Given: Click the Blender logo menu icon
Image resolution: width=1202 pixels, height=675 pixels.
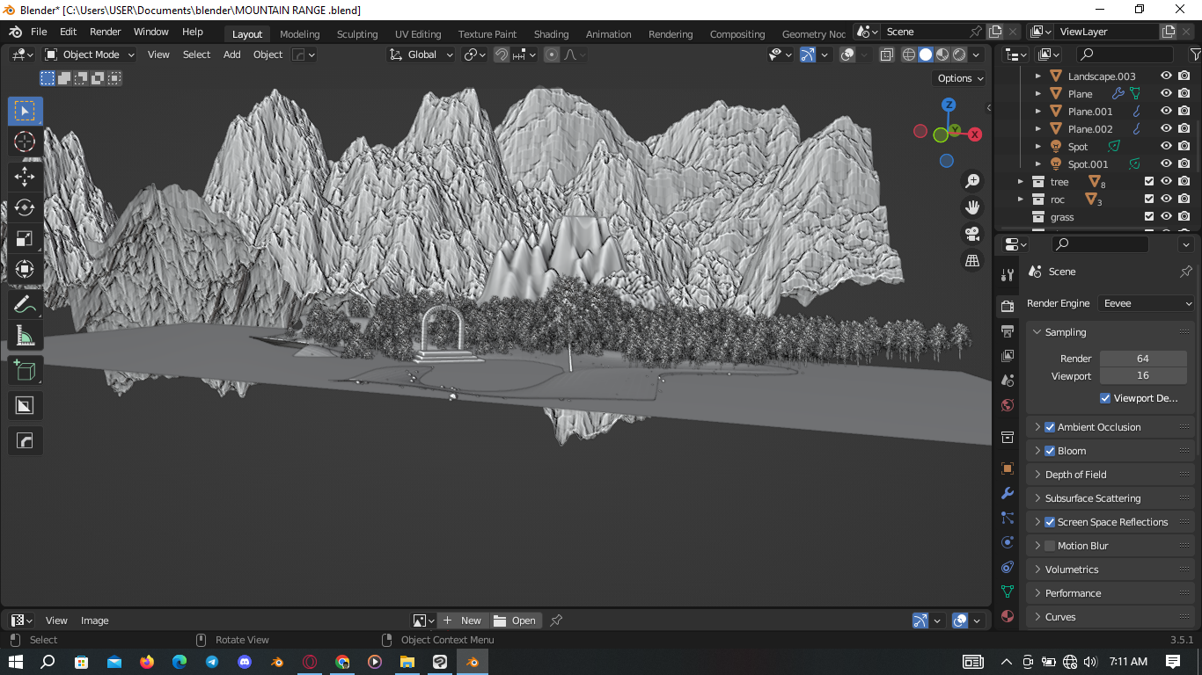Looking at the screenshot, I should point(16,32).
